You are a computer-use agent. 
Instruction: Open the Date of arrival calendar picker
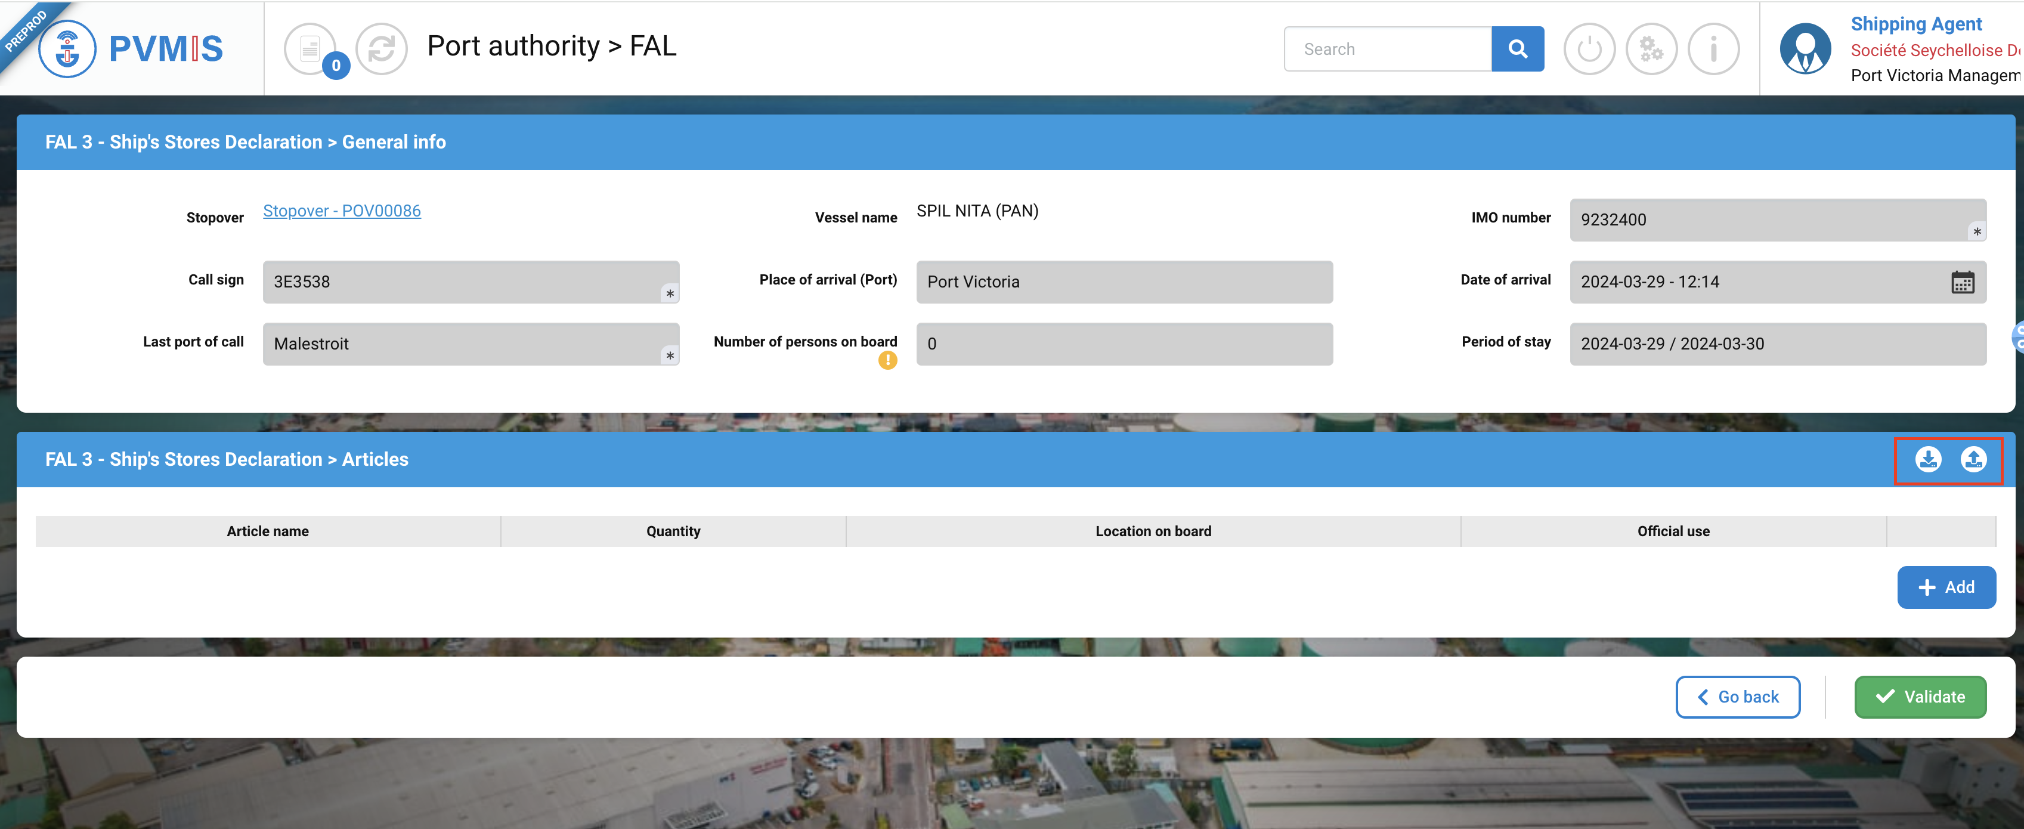coord(1962,282)
